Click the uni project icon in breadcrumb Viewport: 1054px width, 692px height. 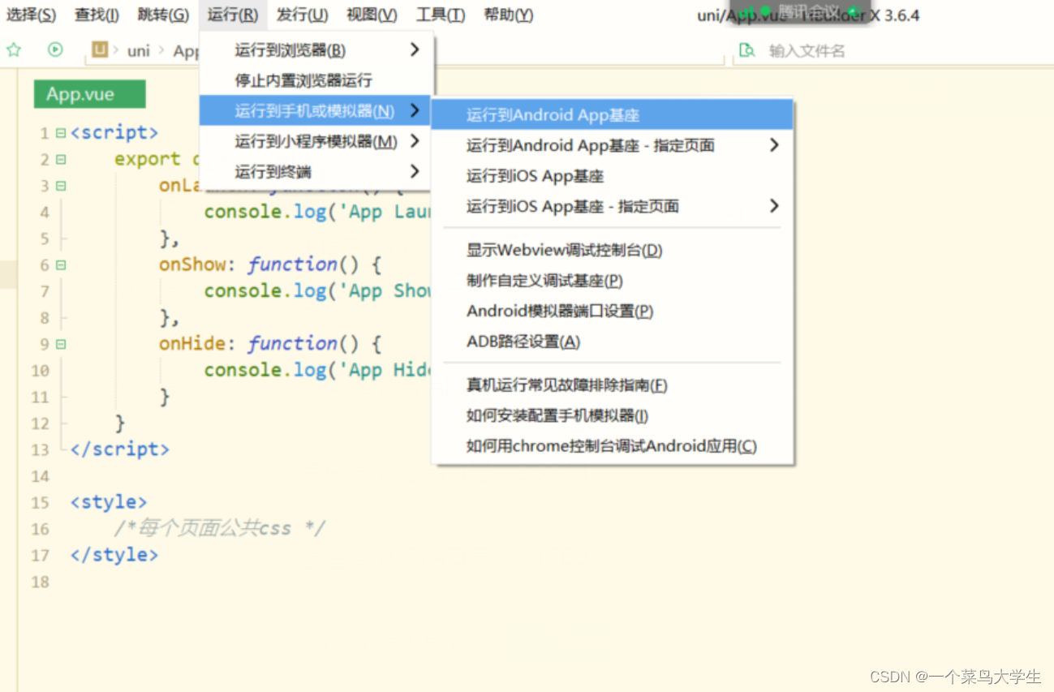point(100,50)
